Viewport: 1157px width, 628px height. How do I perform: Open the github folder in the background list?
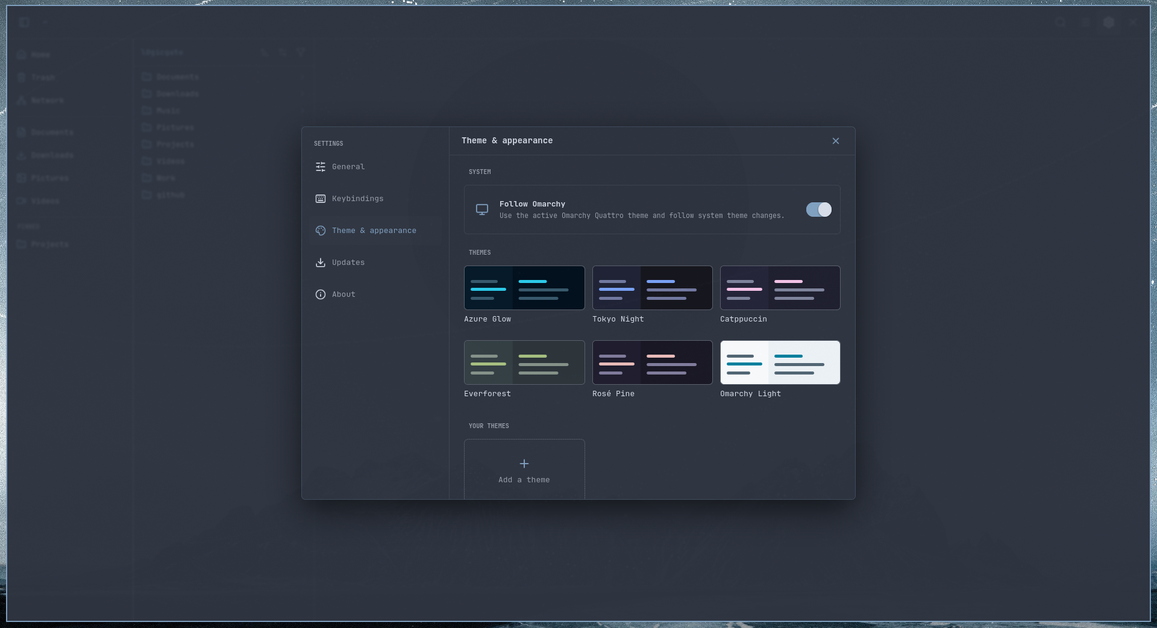[x=223, y=195]
